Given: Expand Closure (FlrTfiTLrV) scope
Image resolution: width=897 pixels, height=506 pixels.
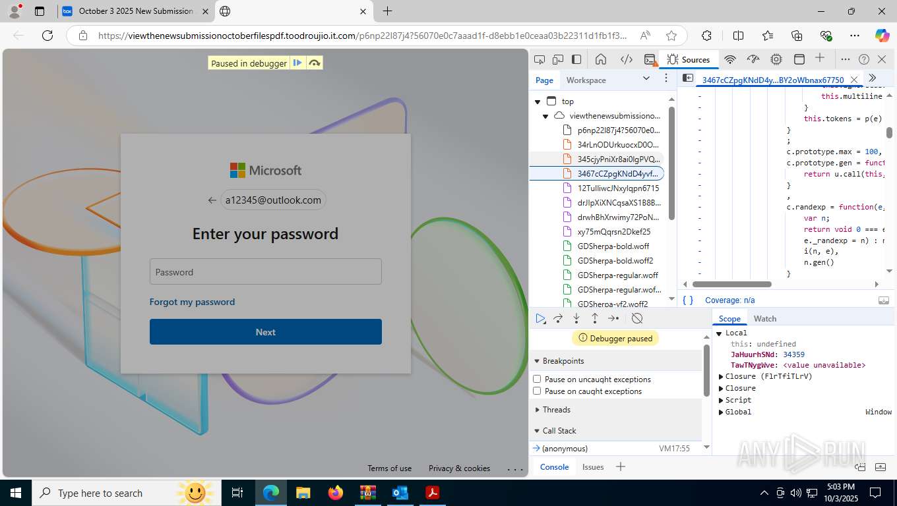Looking at the screenshot, I should coord(721,376).
